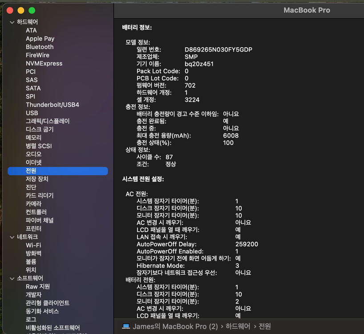The image size is (364, 334).
Task: Select 진단 sidebar item
Action: [31, 187]
